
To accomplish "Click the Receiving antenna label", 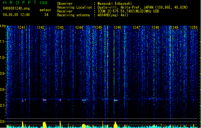I will [73, 15].
